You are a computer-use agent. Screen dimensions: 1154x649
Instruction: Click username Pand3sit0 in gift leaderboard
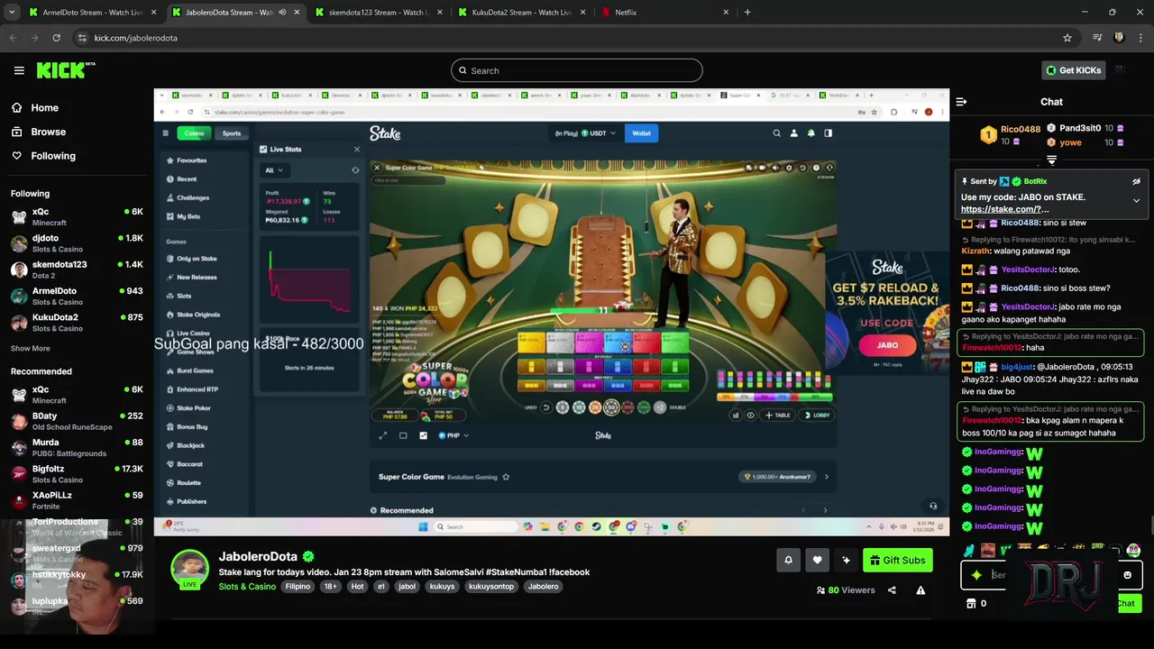(1080, 128)
